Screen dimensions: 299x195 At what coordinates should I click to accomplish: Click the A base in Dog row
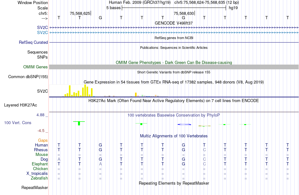click(x=59, y=159)
